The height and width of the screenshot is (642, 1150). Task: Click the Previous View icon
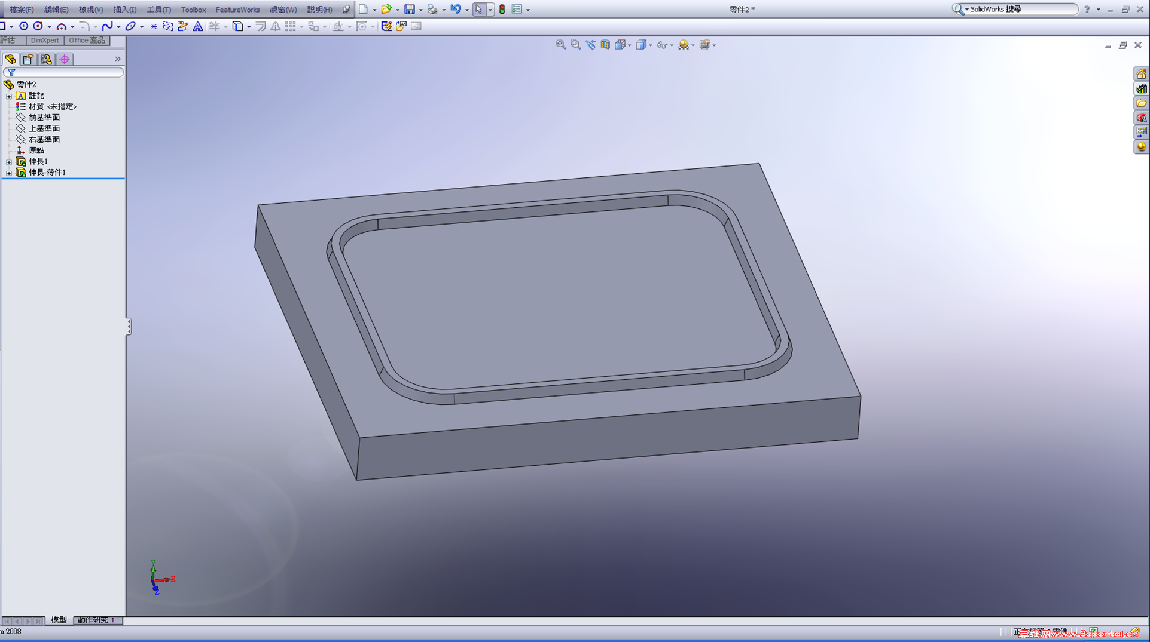[x=591, y=45]
